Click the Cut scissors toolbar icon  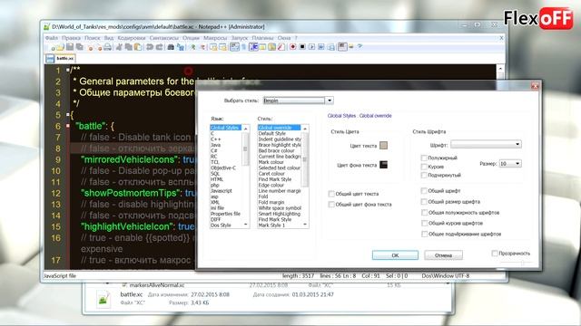[119, 47]
